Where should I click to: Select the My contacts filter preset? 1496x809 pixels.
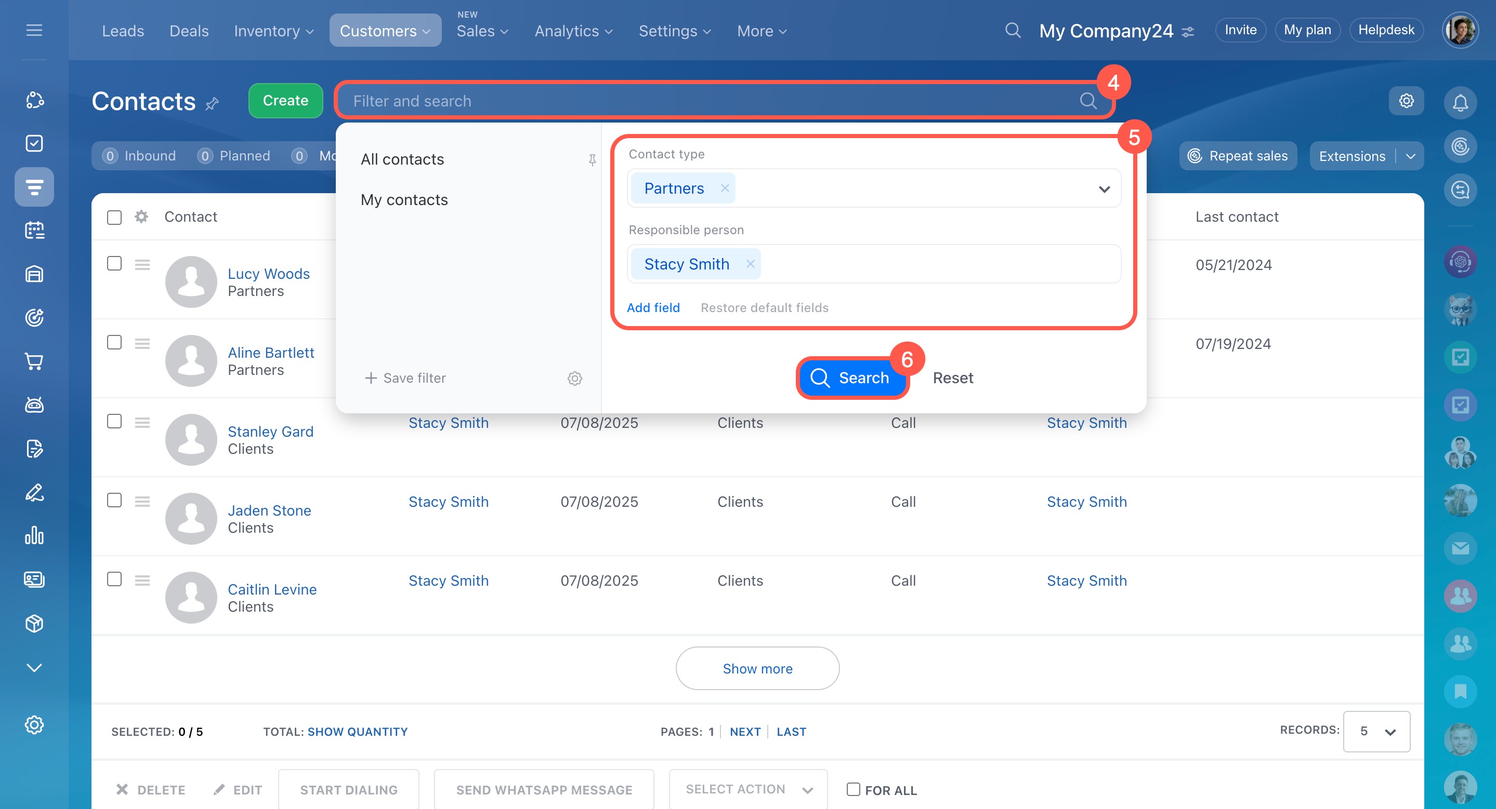(404, 200)
